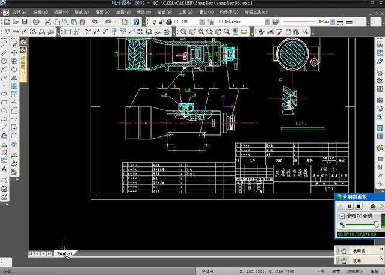
Task: Open the 文件(F) menu
Action: tap(19, 11)
